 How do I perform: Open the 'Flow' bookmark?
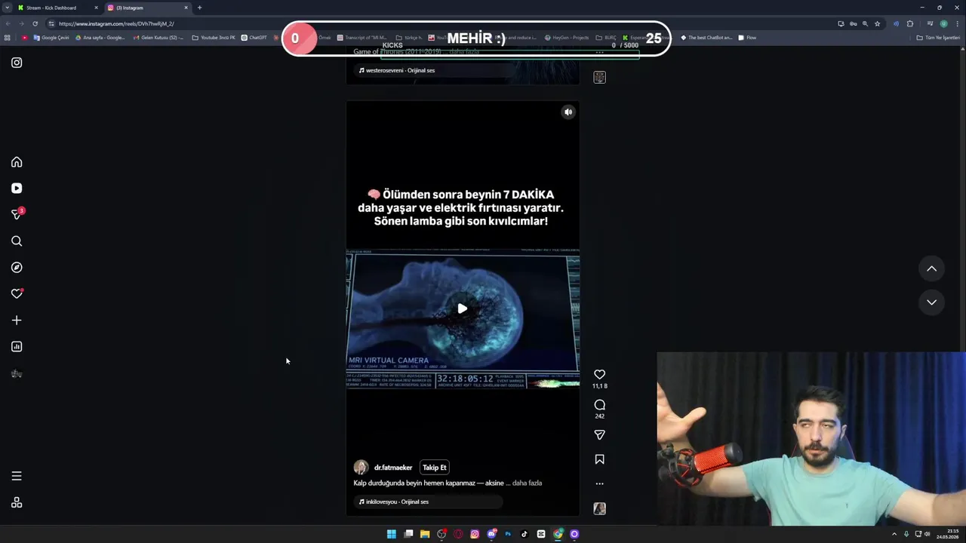747,38
